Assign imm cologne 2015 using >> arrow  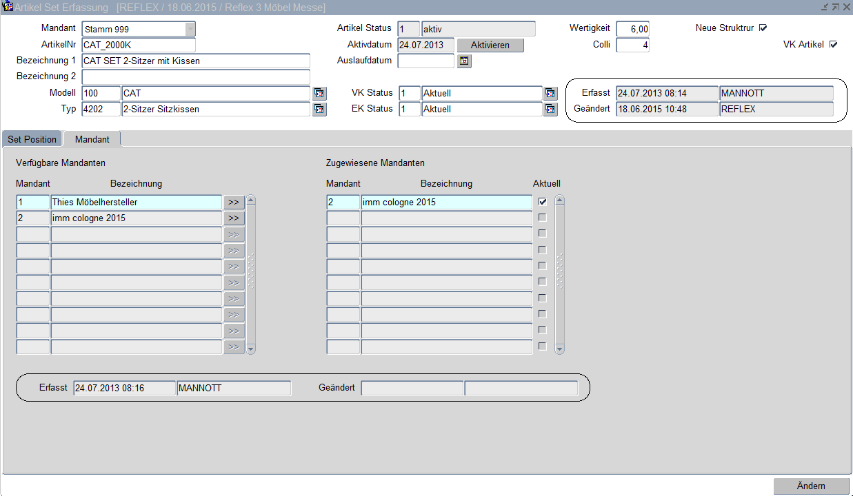pos(234,218)
